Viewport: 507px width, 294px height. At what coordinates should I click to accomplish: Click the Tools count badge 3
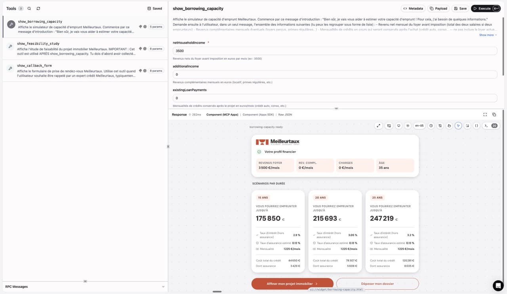pyautogui.click(x=21, y=8)
